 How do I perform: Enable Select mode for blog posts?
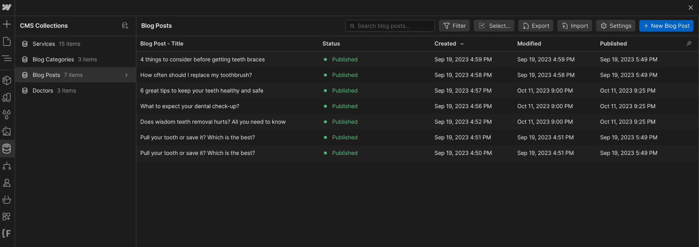point(494,26)
